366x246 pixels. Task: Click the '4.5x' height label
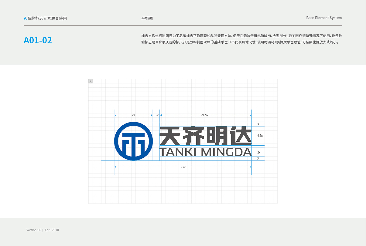(260, 136)
